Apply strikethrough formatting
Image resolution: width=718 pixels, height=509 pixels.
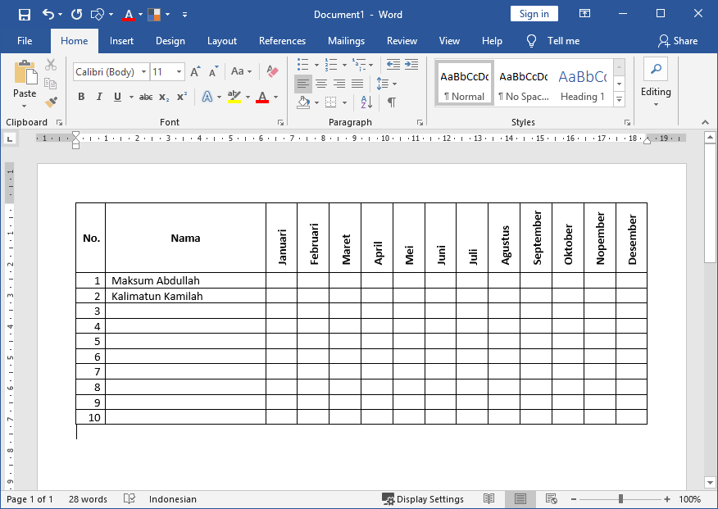tap(146, 97)
